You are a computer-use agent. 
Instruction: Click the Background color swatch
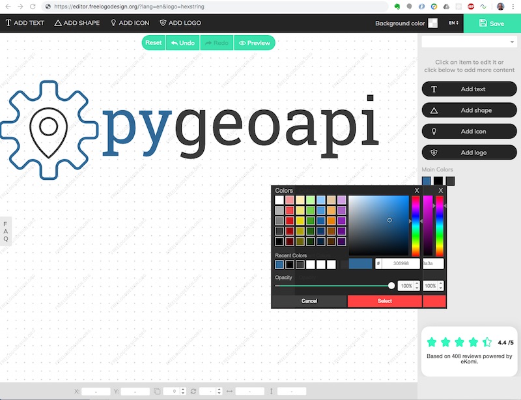pos(433,23)
